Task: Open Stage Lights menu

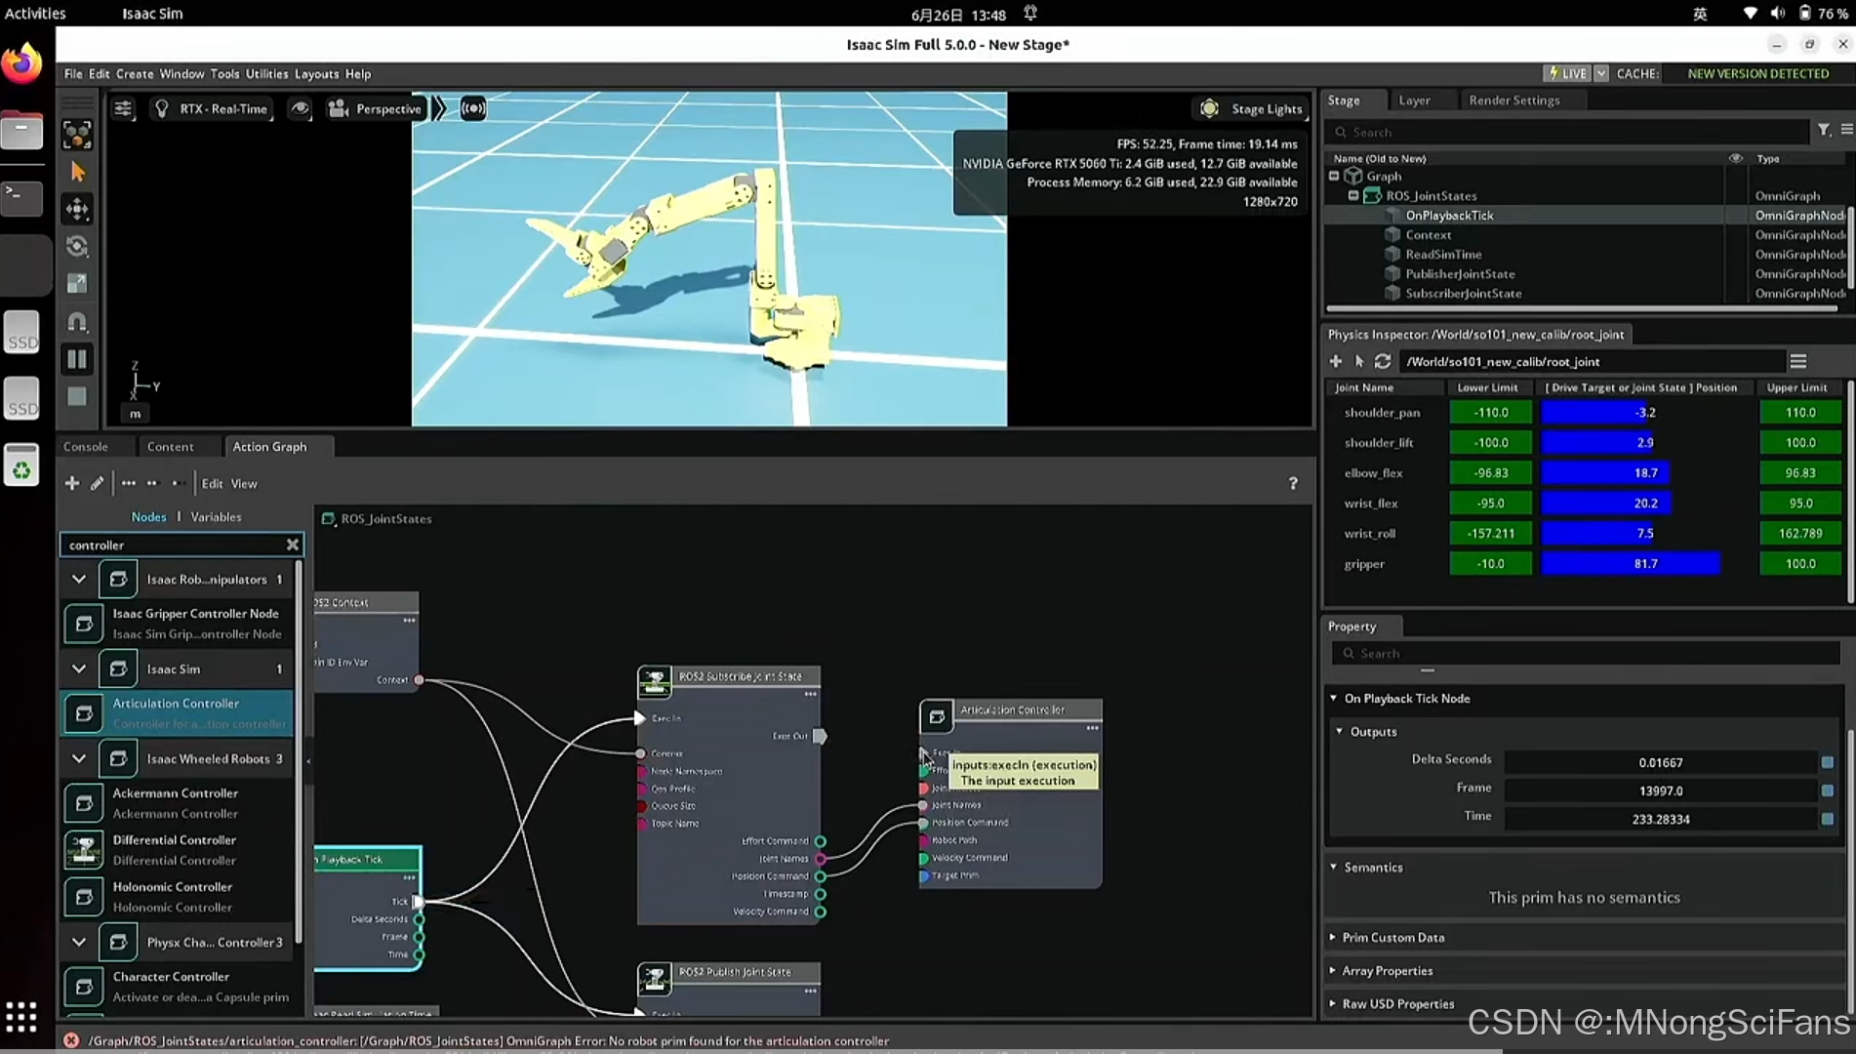Action: click(x=1252, y=108)
